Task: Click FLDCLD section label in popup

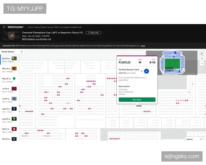Action: pos(124,62)
